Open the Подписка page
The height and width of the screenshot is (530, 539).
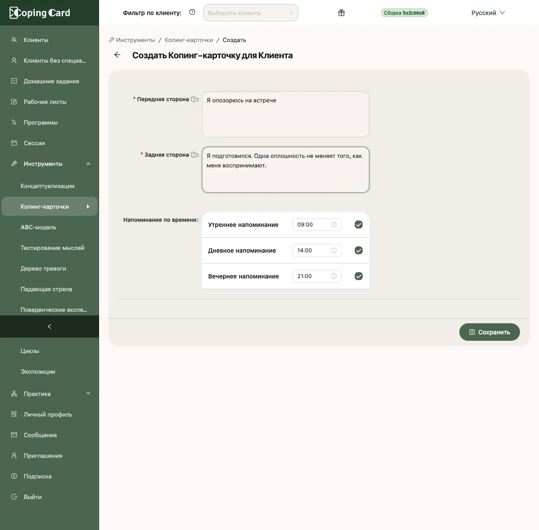click(x=50, y=476)
